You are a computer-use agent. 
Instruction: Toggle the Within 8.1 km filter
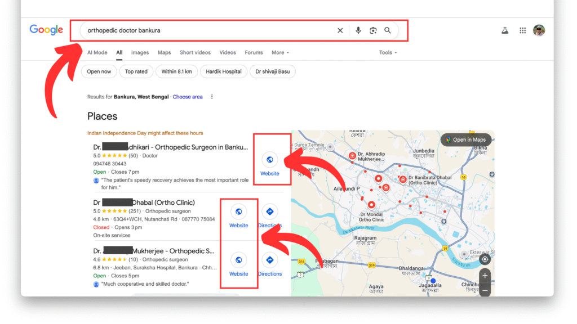(176, 71)
